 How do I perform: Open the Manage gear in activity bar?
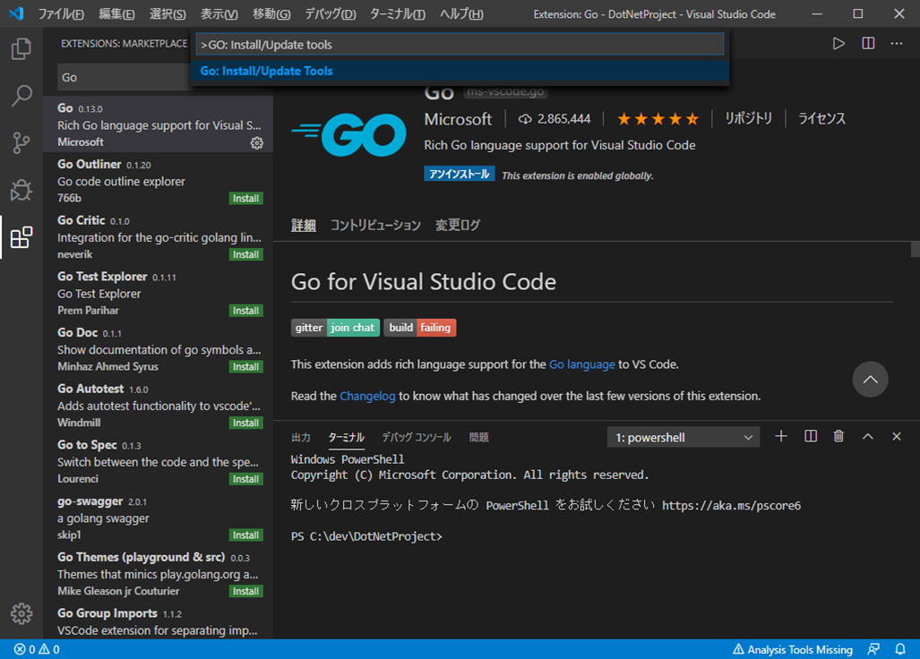pos(21,613)
